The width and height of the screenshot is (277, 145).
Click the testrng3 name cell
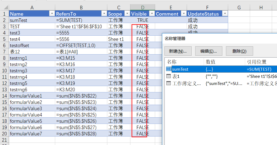point(32,70)
